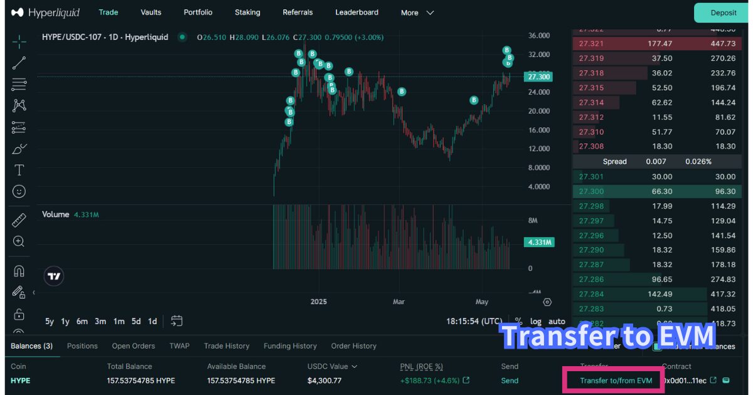Activate the zoom in tool
This screenshot has width=753, height=395.
(x=19, y=241)
